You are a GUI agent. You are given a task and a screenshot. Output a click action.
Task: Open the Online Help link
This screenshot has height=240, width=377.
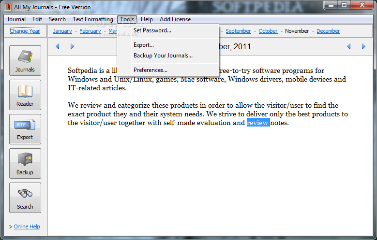[27, 226]
